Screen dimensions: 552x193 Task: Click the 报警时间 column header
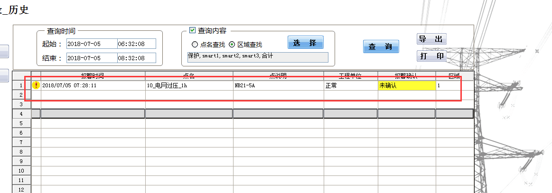93,76
